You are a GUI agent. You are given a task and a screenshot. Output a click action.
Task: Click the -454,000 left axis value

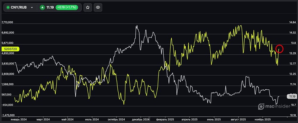pyautogui.click(x=8, y=105)
